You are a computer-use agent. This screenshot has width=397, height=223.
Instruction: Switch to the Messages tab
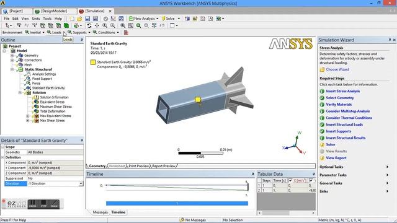pyautogui.click(x=100, y=212)
